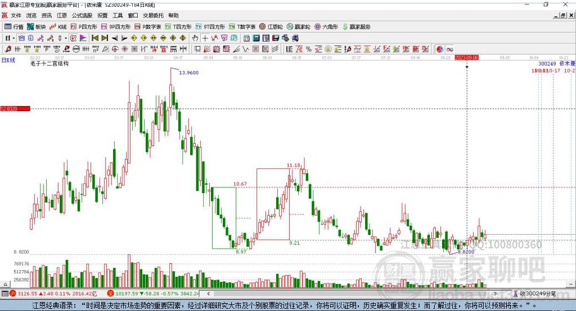The image size is (576, 311).
Task: Open 赢家服务 service link
Action: [356, 27]
